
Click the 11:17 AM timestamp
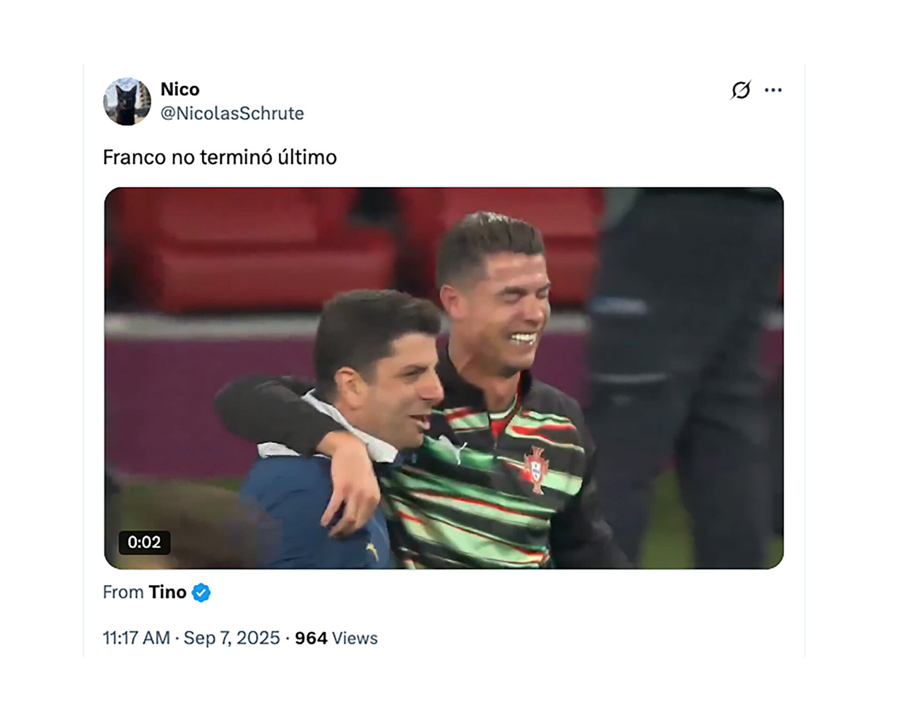pyautogui.click(x=136, y=638)
